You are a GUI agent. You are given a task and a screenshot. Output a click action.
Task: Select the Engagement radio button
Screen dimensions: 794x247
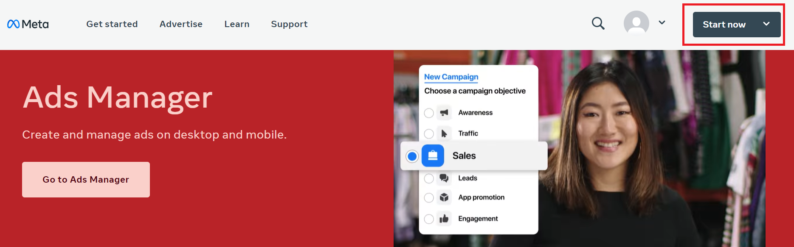(429, 219)
